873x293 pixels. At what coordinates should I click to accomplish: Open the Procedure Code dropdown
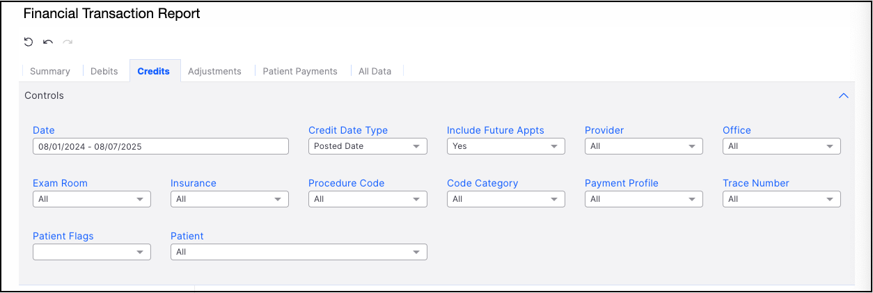pyautogui.click(x=368, y=199)
